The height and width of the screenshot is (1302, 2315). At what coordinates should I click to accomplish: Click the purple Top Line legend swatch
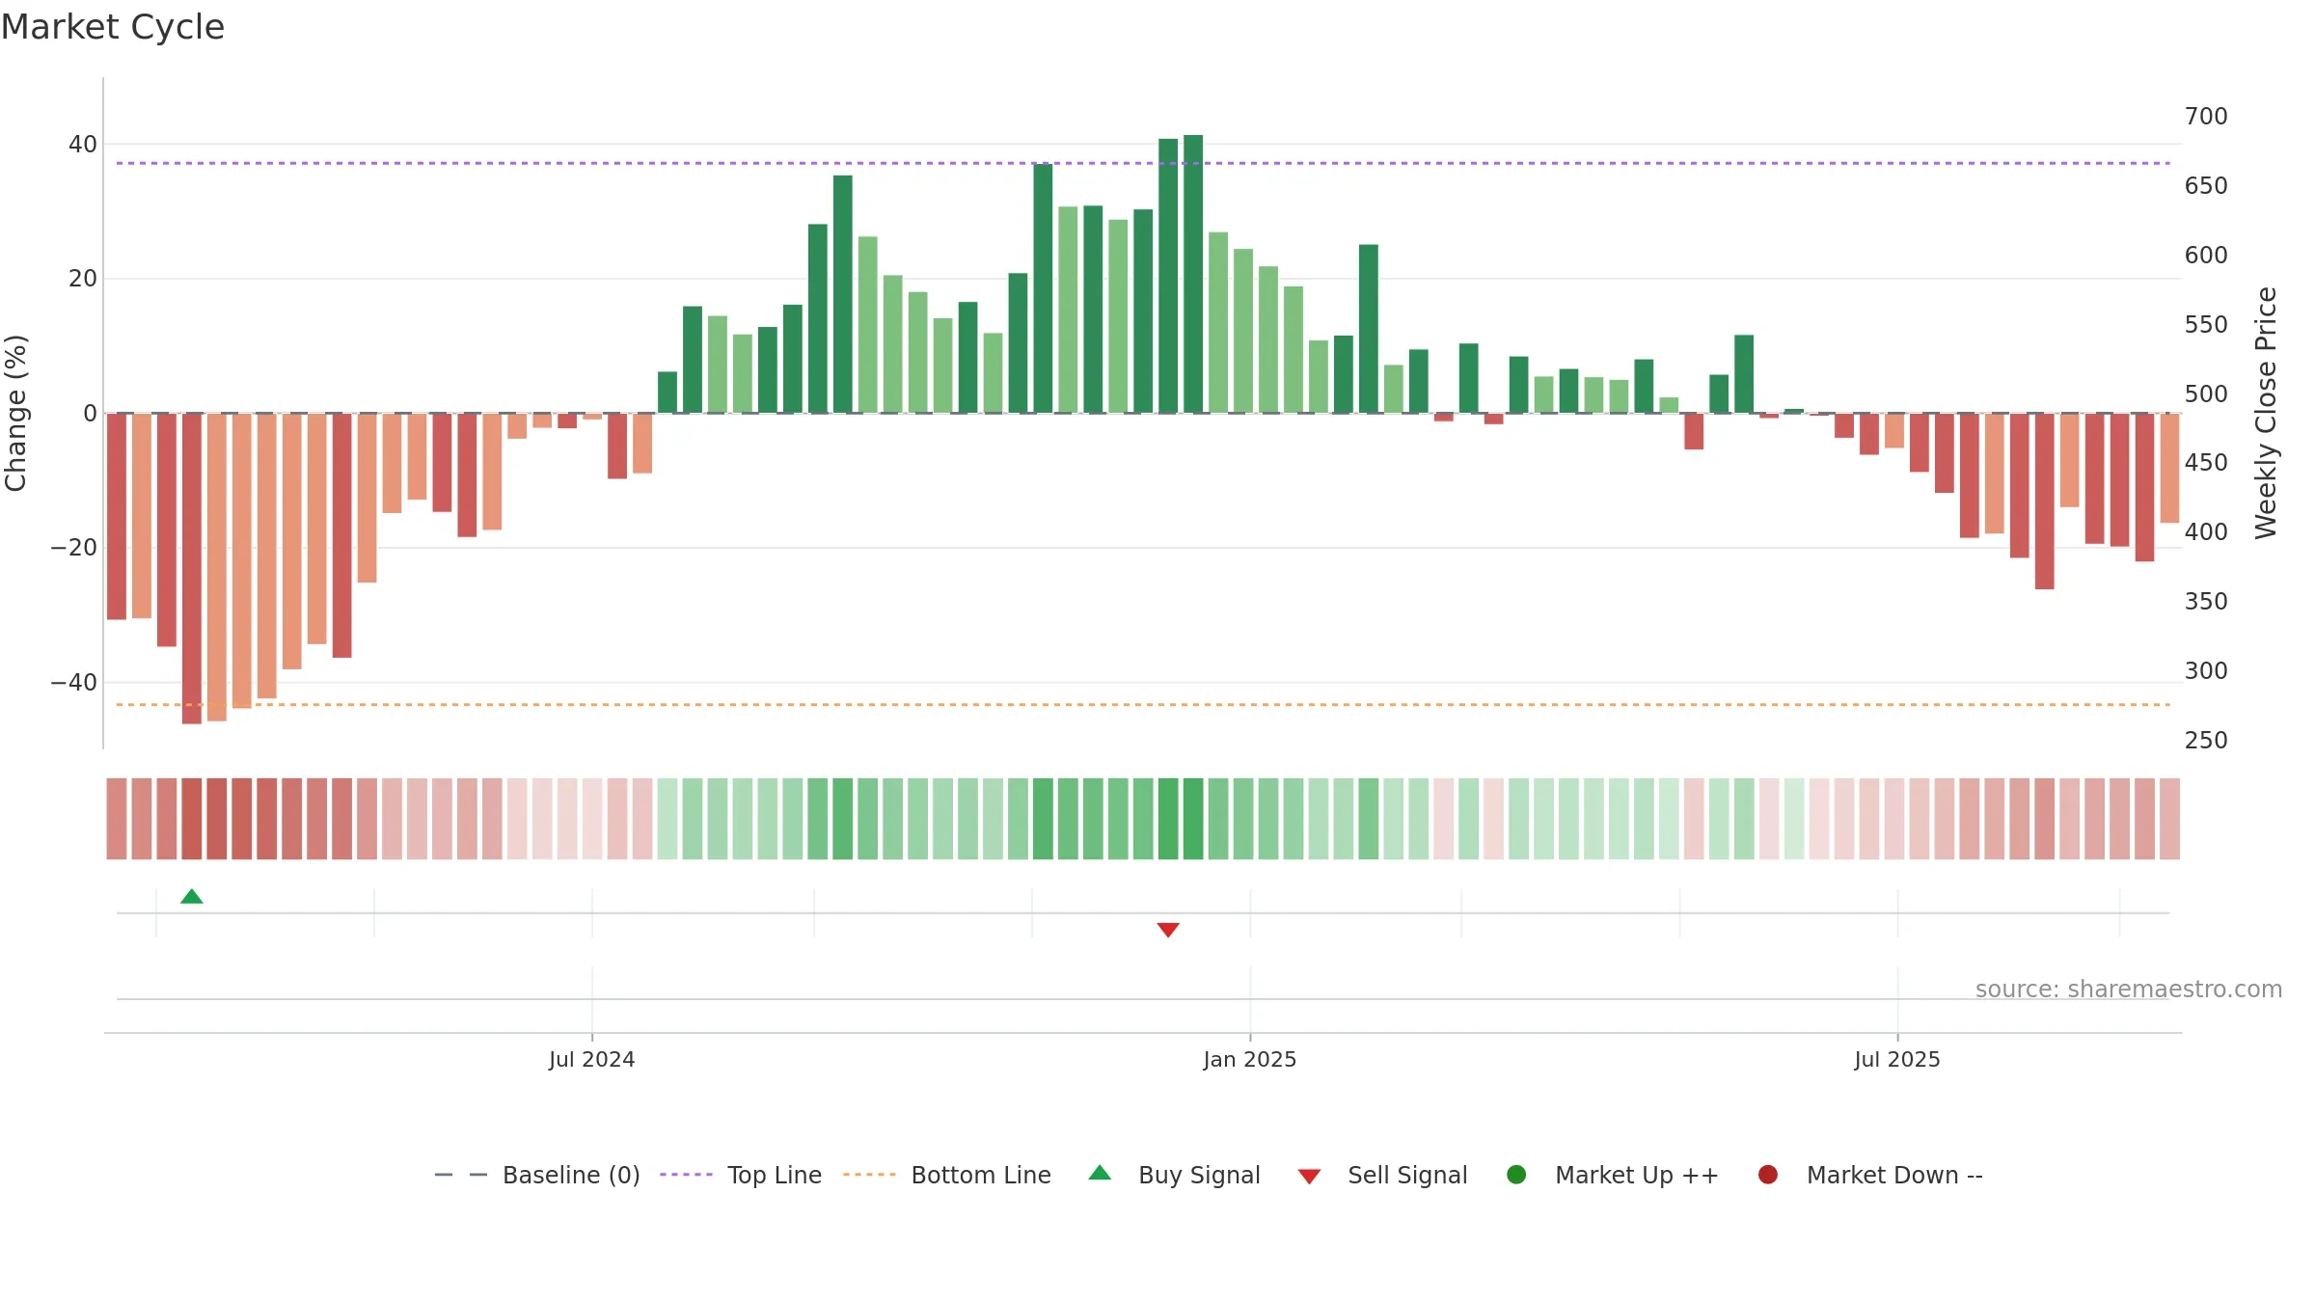click(x=686, y=1175)
